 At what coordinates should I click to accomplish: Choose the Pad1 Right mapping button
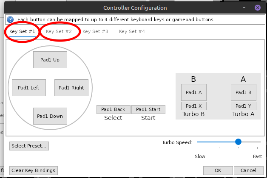tap(71, 88)
